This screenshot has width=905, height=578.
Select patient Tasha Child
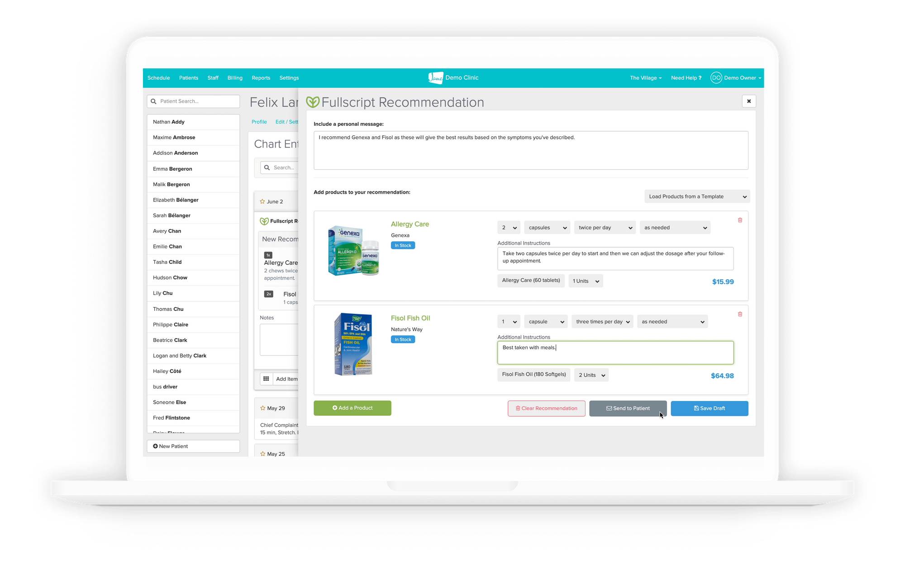pos(193,262)
